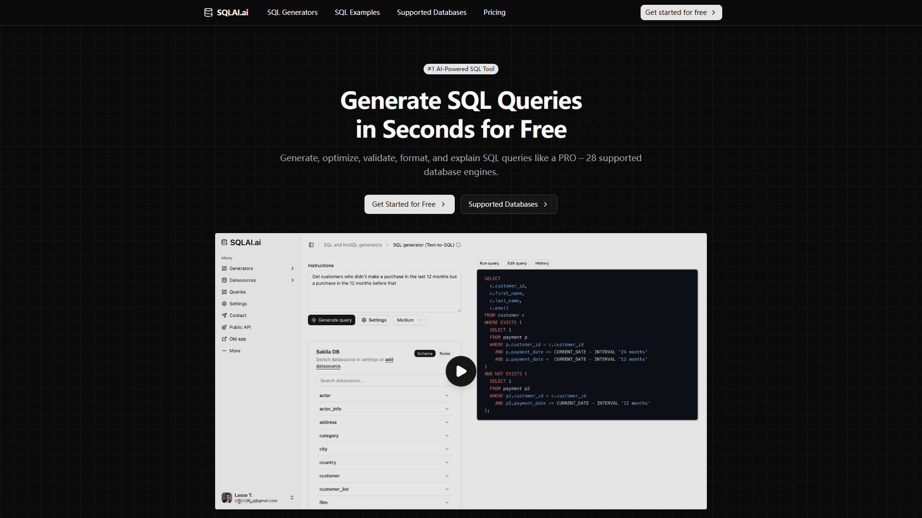Click the Public API icon

[224, 327]
